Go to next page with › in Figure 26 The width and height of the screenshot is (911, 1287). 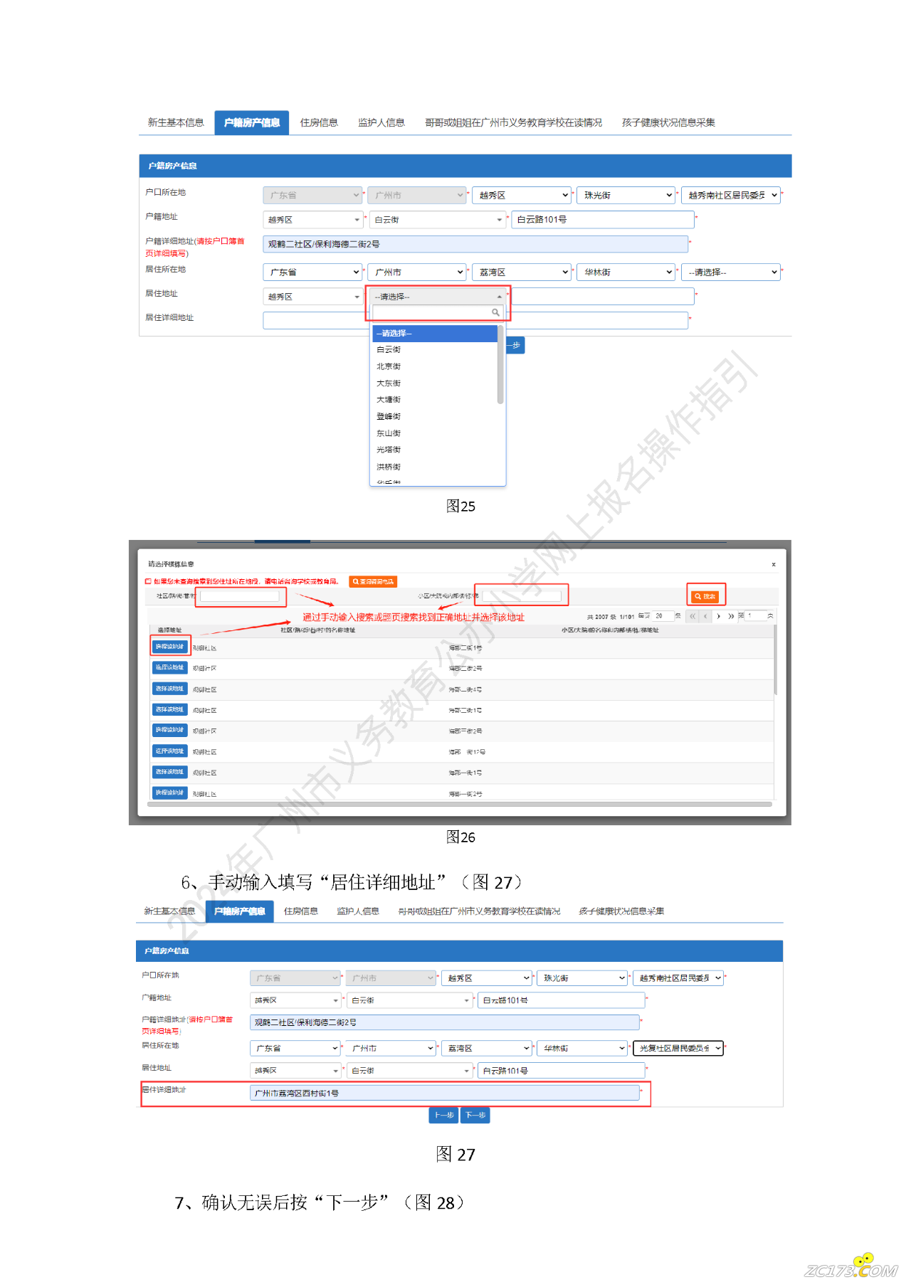(x=719, y=616)
